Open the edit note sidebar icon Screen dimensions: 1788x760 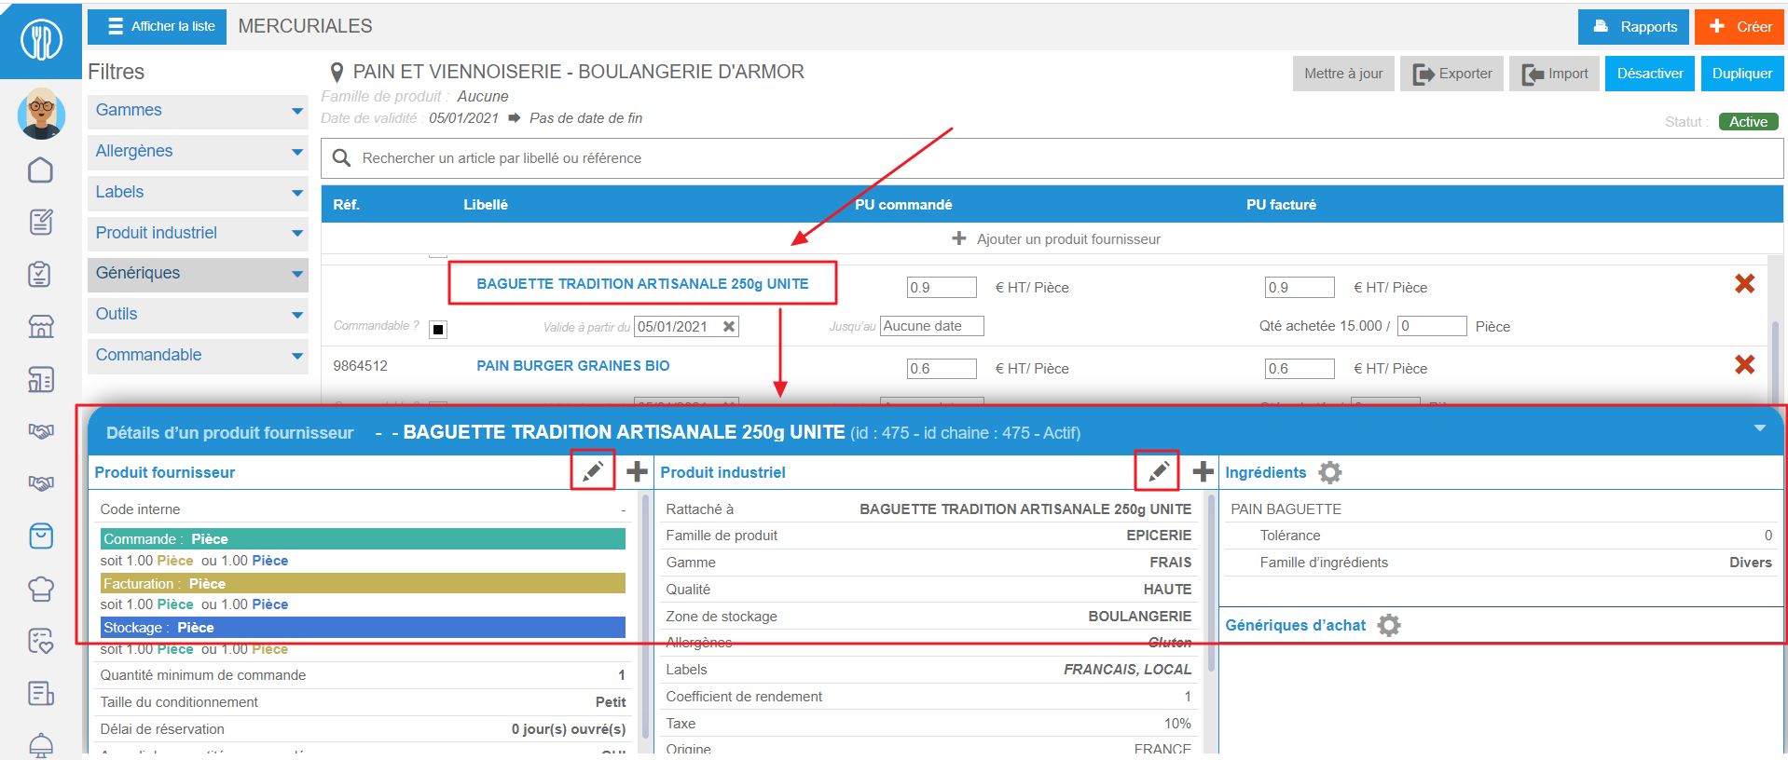(41, 222)
